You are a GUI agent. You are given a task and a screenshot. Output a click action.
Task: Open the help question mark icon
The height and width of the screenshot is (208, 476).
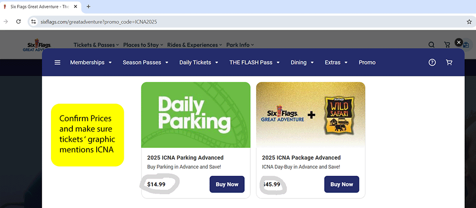coord(432,62)
